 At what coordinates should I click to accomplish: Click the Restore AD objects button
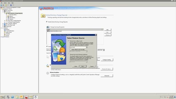[x=106, y=69]
